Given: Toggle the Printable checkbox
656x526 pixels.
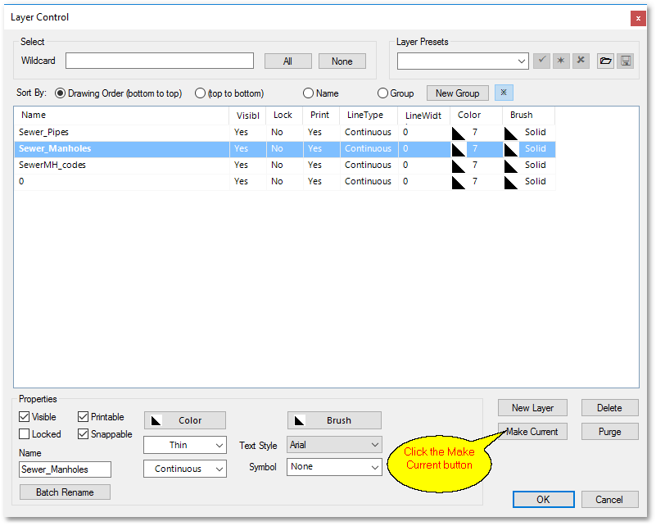Looking at the screenshot, I should click(83, 417).
